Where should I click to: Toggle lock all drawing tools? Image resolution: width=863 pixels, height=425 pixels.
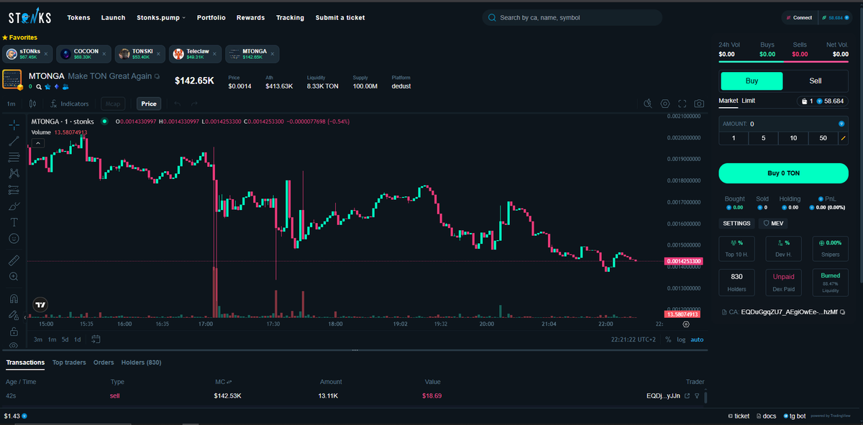point(14,332)
